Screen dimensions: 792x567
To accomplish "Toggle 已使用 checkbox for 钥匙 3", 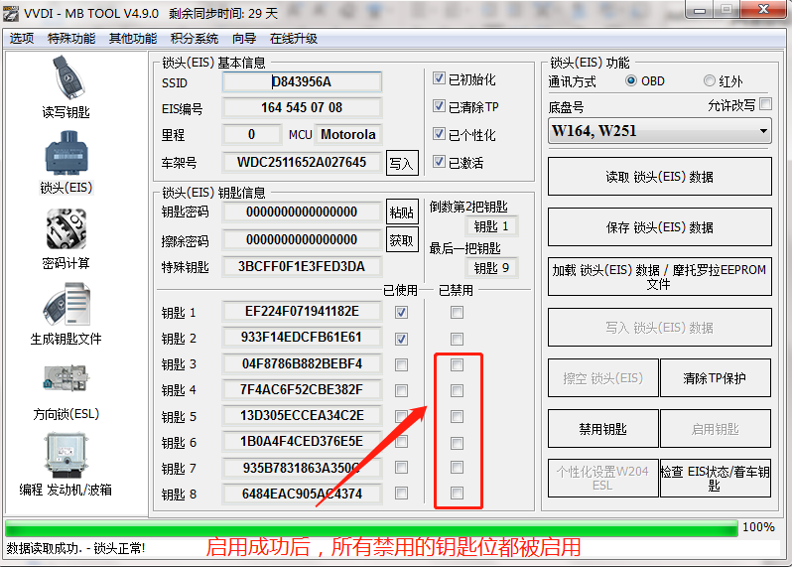I will pos(402,364).
